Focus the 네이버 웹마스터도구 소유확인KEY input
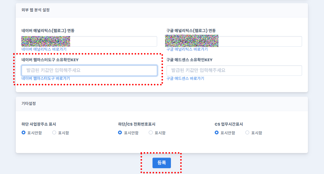 click(89, 71)
